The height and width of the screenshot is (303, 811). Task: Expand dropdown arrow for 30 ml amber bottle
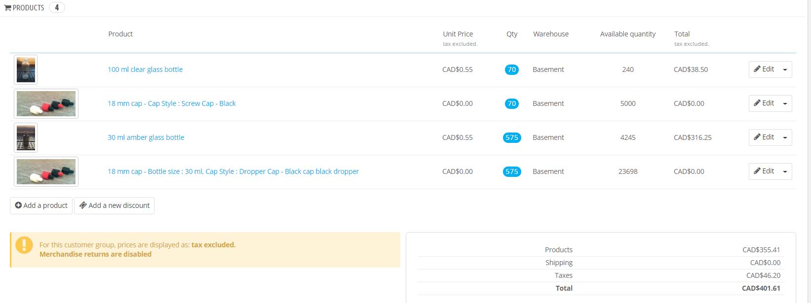click(785, 137)
